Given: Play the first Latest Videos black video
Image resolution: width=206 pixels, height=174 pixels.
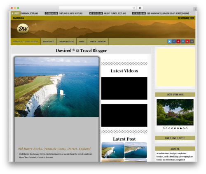Looking at the screenshot, I should [x=124, y=88].
